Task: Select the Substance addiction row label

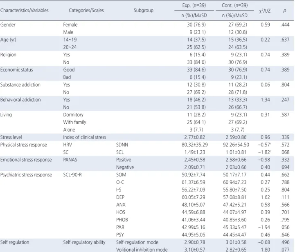Action: pos(20,85)
